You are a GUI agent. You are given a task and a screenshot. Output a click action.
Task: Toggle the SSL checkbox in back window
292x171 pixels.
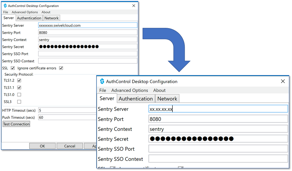13,68
